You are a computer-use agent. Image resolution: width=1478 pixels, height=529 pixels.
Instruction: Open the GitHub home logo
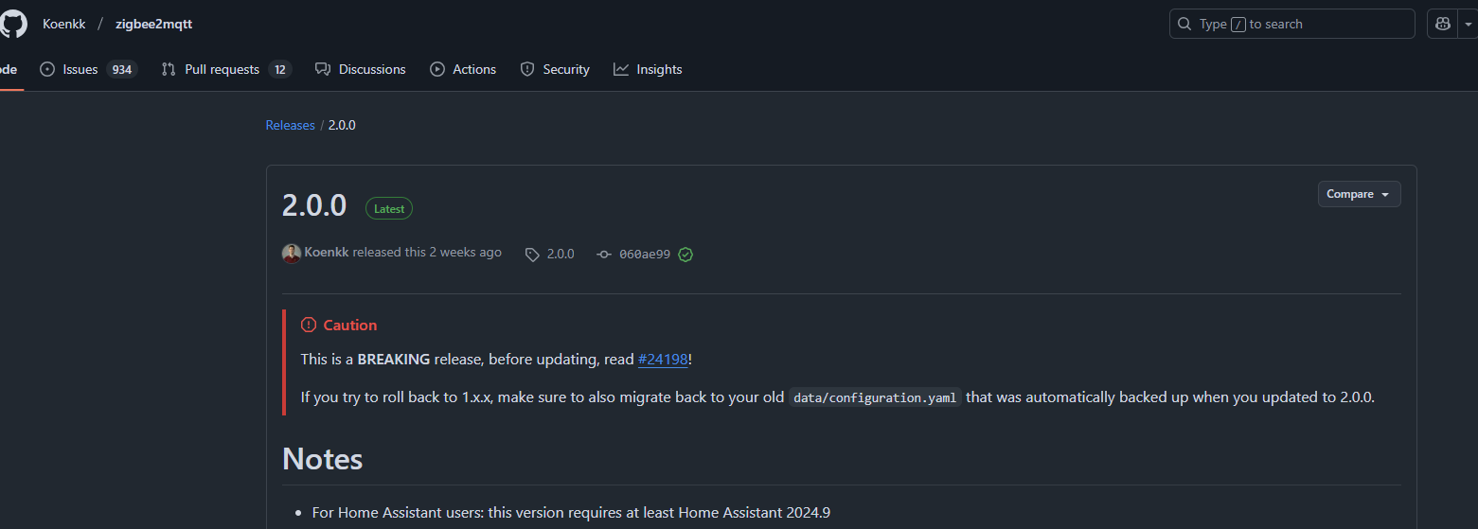11,24
